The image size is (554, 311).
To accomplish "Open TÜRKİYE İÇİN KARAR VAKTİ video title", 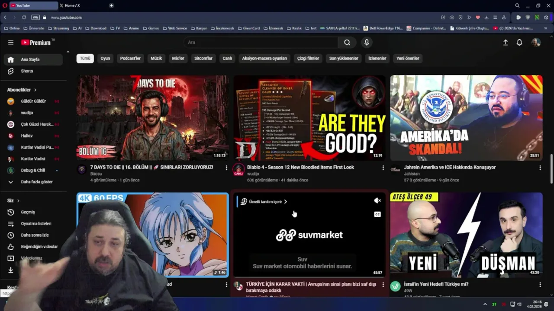I will (x=311, y=287).
